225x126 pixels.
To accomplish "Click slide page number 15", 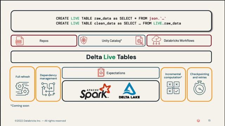I will (209, 120).
